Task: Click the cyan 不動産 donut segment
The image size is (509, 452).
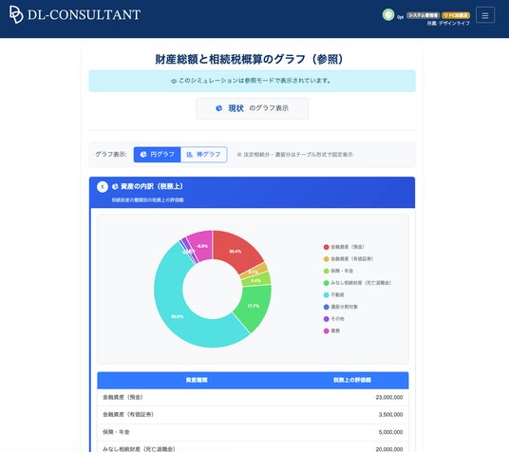Action: [x=177, y=316]
